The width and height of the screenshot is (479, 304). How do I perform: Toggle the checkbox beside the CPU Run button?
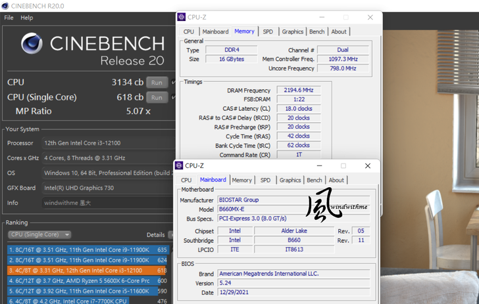coord(173,83)
